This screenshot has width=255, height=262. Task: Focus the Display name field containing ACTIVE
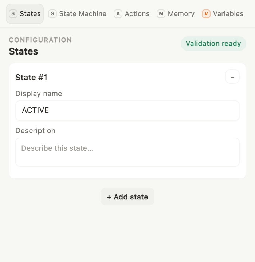coord(127,111)
